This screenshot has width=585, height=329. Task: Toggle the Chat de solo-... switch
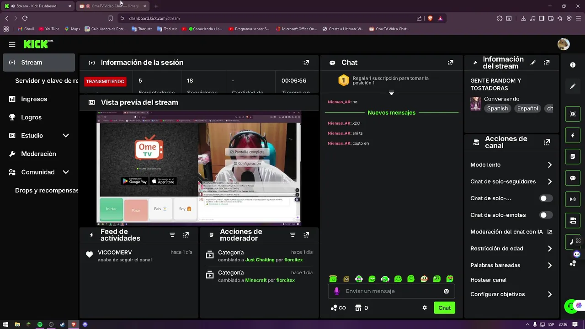coord(546,198)
